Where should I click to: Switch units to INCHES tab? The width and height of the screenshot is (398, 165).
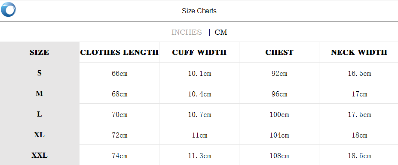coord(187,33)
